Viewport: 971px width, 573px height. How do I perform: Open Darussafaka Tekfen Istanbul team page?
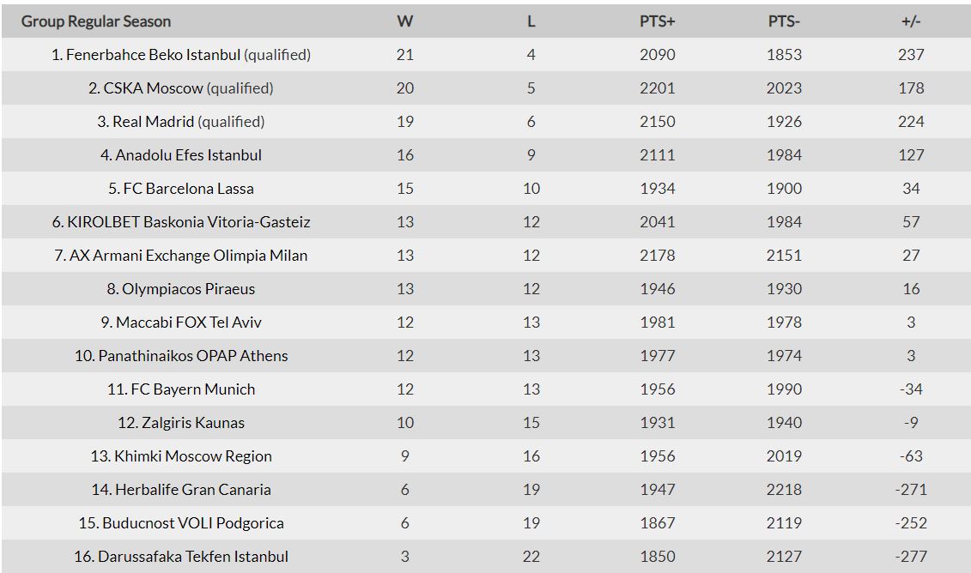(x=192, y=557)
